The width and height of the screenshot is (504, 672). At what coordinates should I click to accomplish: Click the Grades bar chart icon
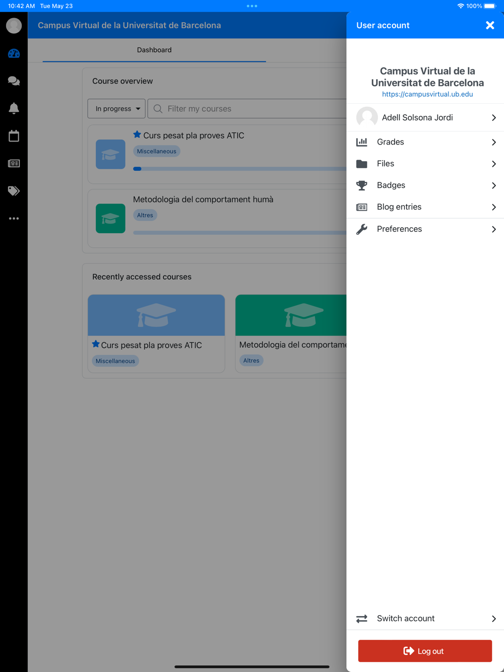tap(362, 142)
